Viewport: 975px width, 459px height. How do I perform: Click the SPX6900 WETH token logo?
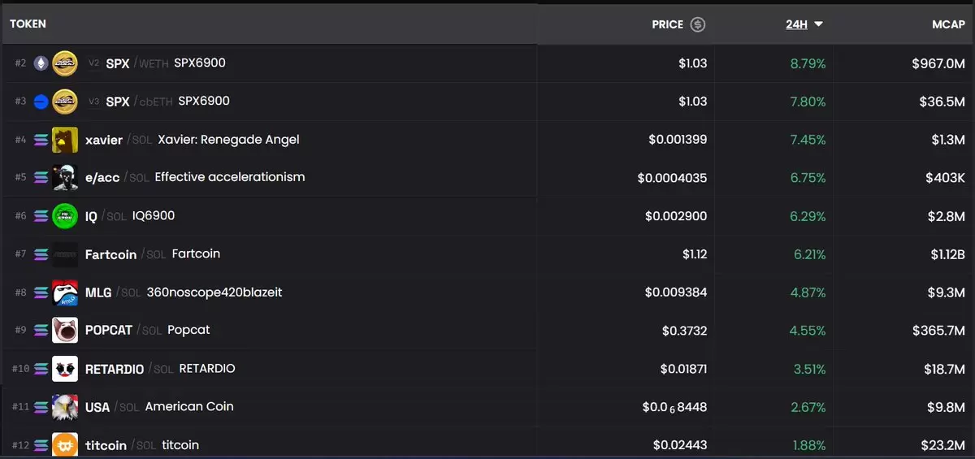coord(65,63)
